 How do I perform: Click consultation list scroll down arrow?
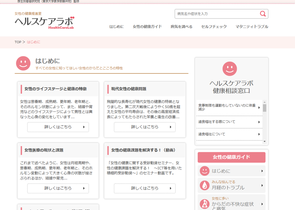coord(264,141)
